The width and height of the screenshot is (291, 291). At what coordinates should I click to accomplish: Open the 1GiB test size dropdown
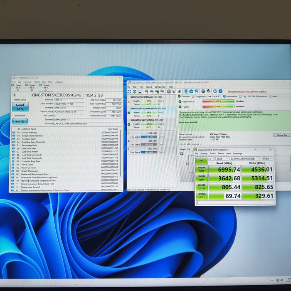(x=222, y=159)
